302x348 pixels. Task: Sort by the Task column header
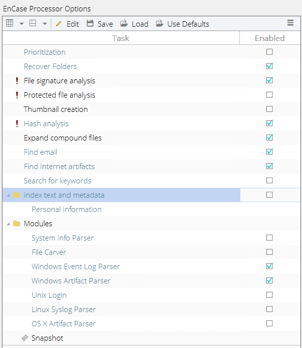coord(121,38)
